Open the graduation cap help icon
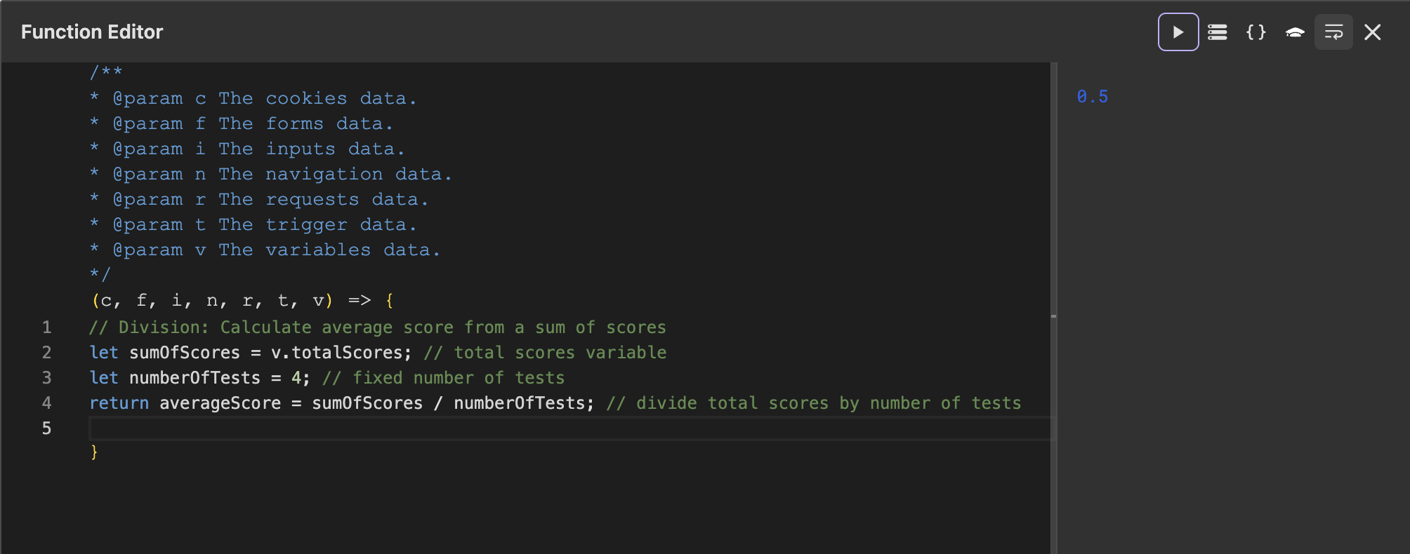 click(1295, 32)
